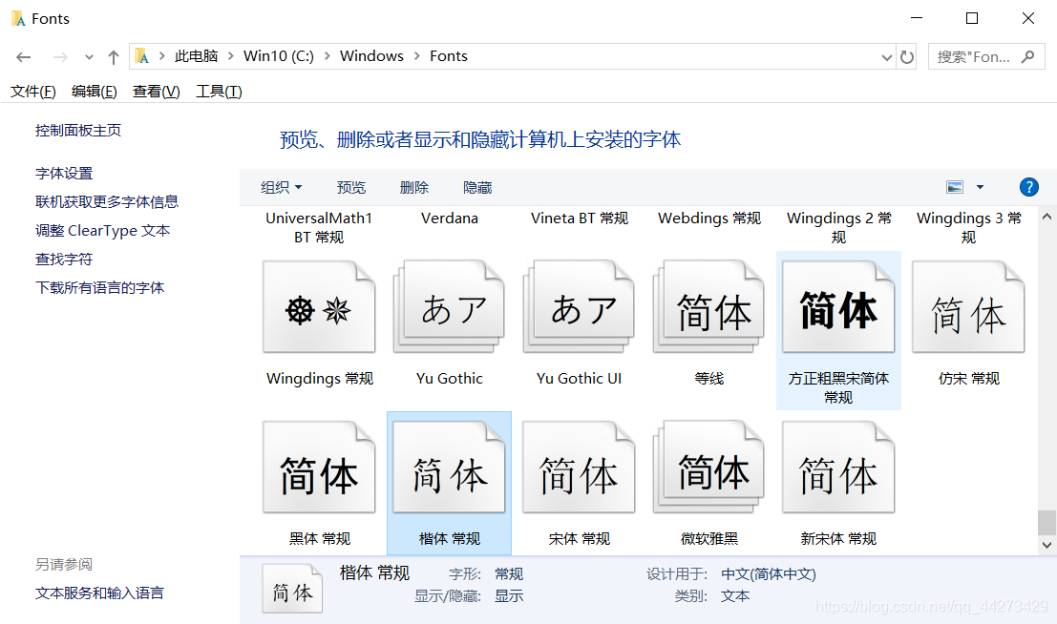Click 联机获取更多字体信息 link

click(x=107, y=201)
